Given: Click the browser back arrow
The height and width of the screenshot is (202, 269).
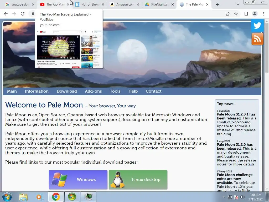Looking at the screenshot, I should tap(6, 14).
